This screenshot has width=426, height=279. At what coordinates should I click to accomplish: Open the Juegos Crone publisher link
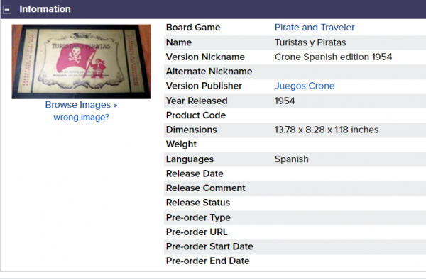tap(305, 86)
